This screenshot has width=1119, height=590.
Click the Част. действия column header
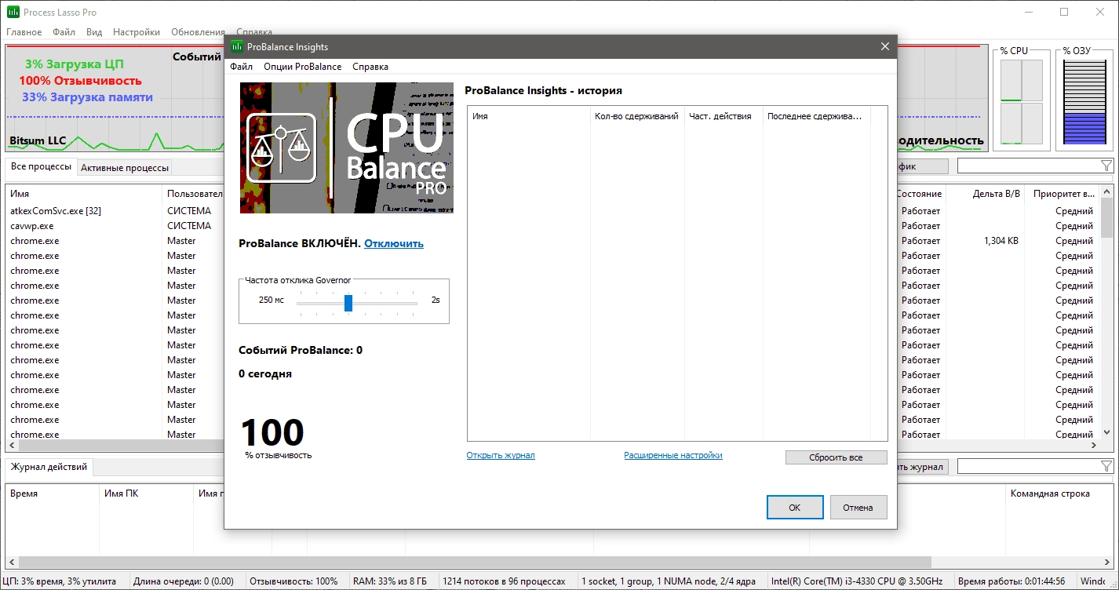click(724, 116)
